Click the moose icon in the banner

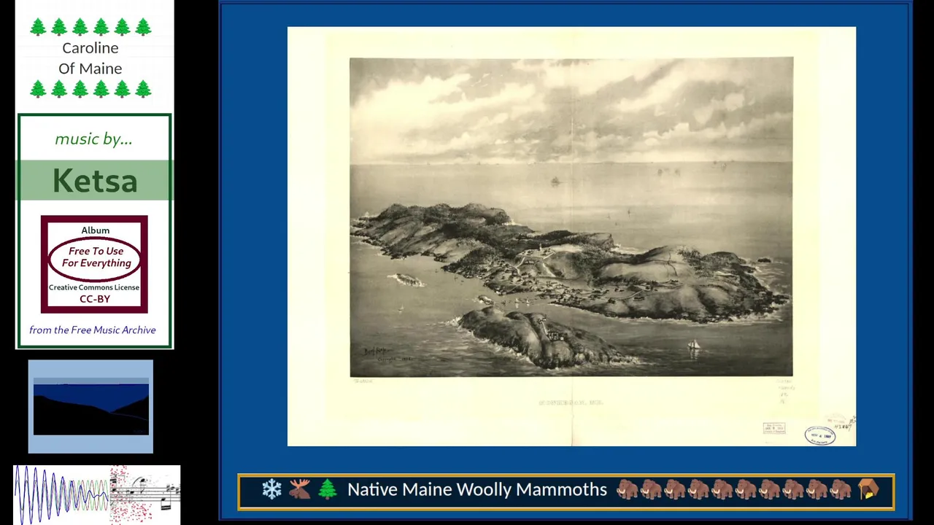[x=299, y=489]
